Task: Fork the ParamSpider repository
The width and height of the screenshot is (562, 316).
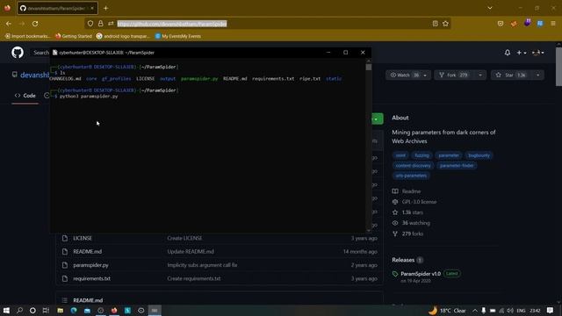Action: (x=454, y=75)
